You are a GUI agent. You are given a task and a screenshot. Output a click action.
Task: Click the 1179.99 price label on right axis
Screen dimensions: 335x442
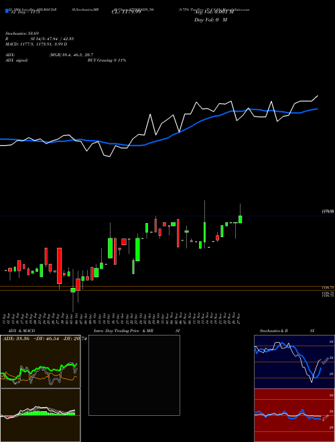click(328, 211)
